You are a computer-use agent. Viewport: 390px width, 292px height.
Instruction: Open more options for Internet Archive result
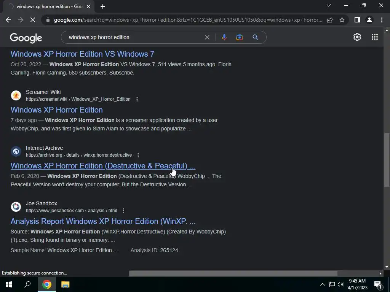coord(138,155)
